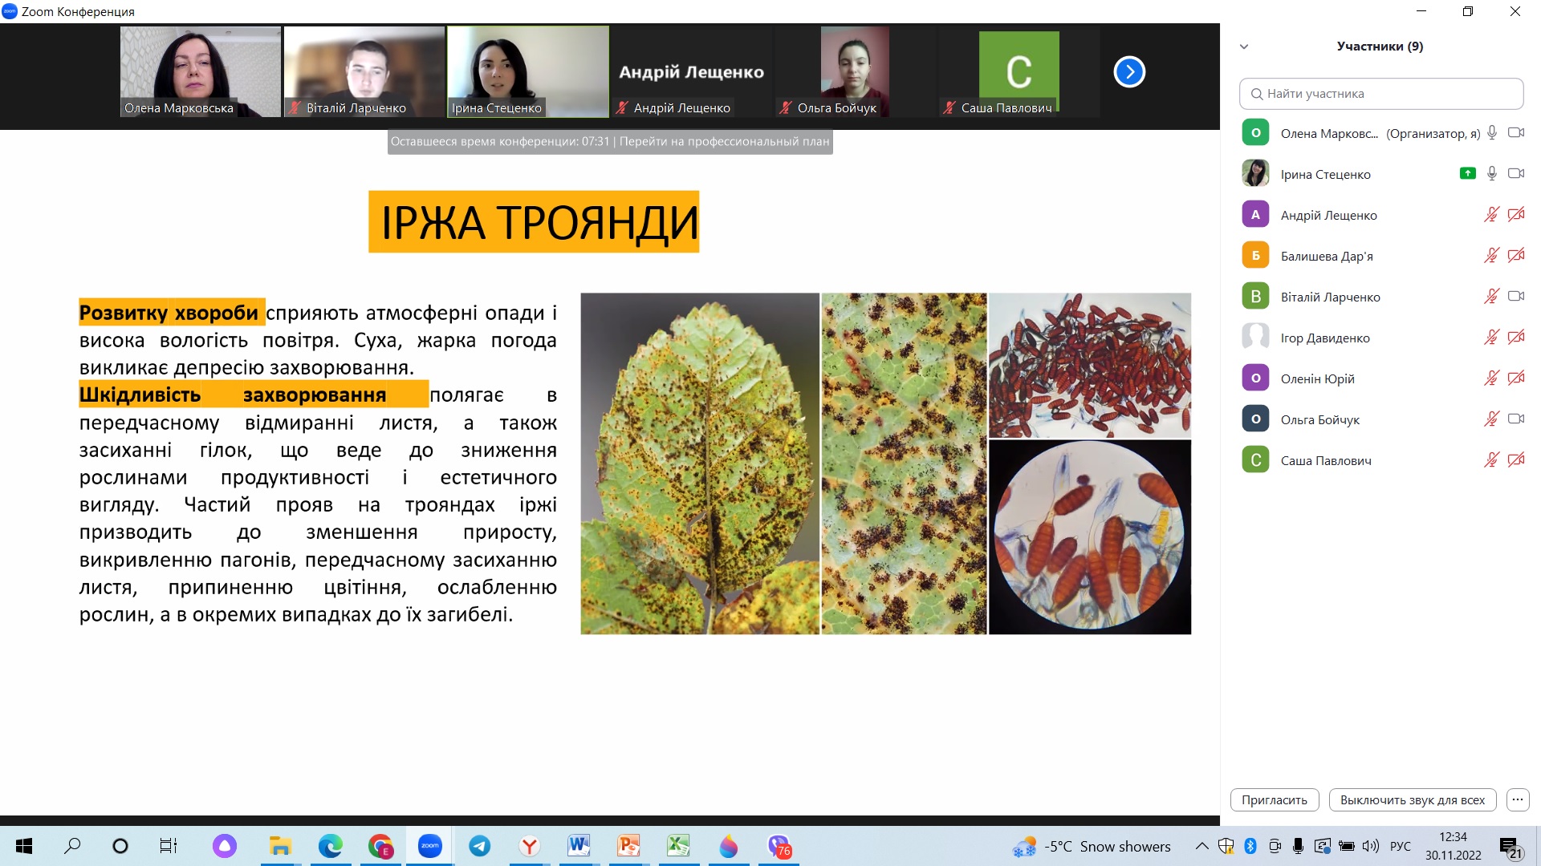This screenshot has width=1541, height=866.
Task: Show next video thumbnails with blue arrow
Action: pyautogui.click(x=1129, y=72)
